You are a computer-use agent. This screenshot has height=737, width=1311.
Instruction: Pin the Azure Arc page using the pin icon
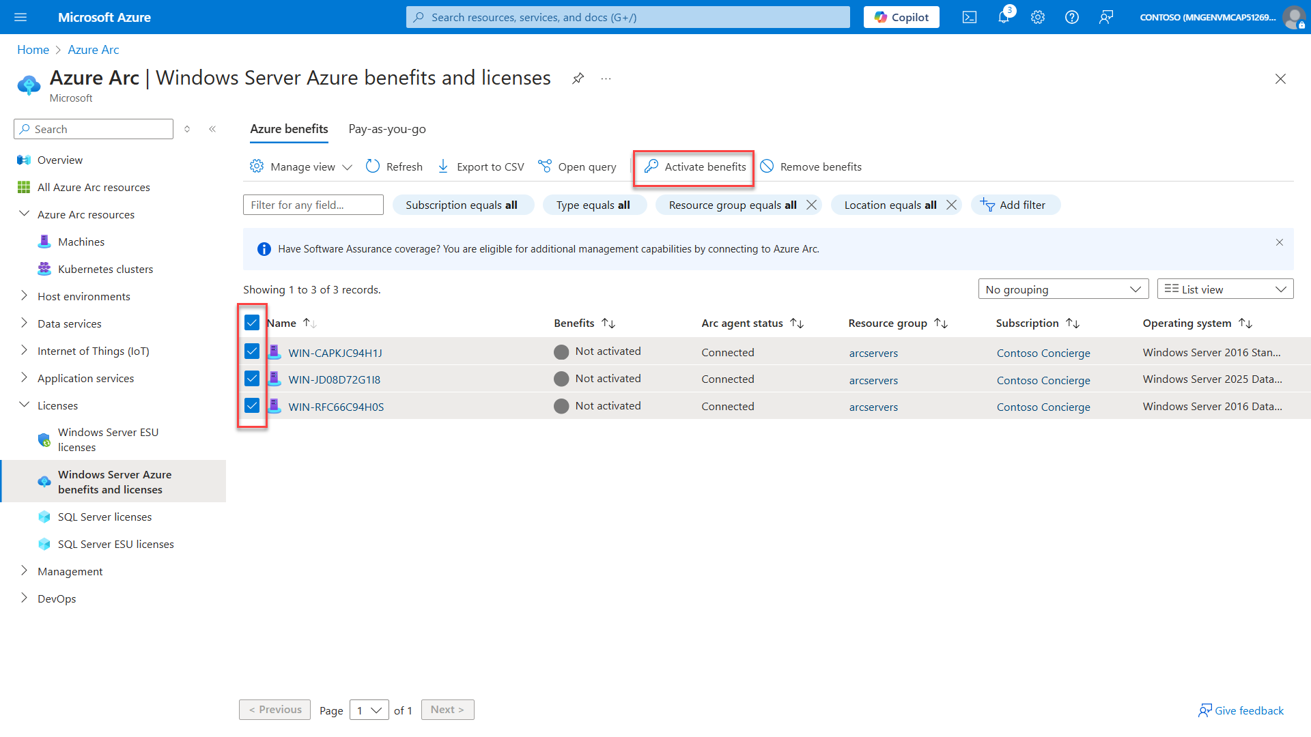tap(578, 78)
